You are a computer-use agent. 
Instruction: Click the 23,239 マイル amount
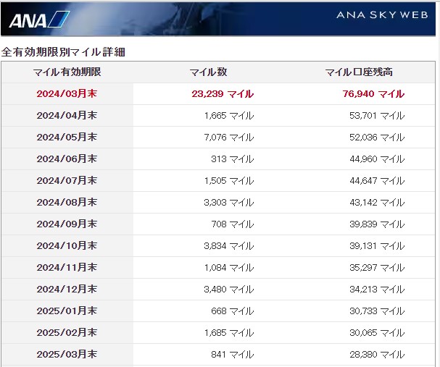point(222,94)
